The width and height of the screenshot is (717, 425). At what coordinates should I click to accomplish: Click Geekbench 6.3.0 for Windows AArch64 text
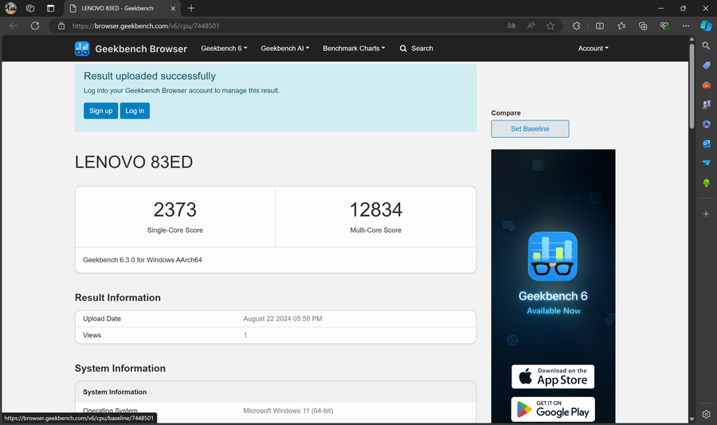point(143,260)
